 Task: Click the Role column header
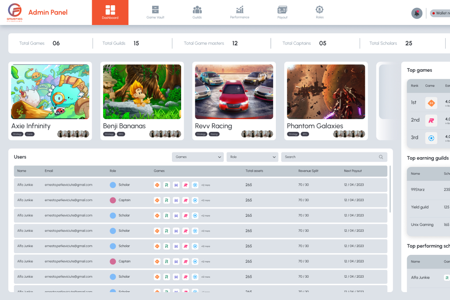(113, 171)
